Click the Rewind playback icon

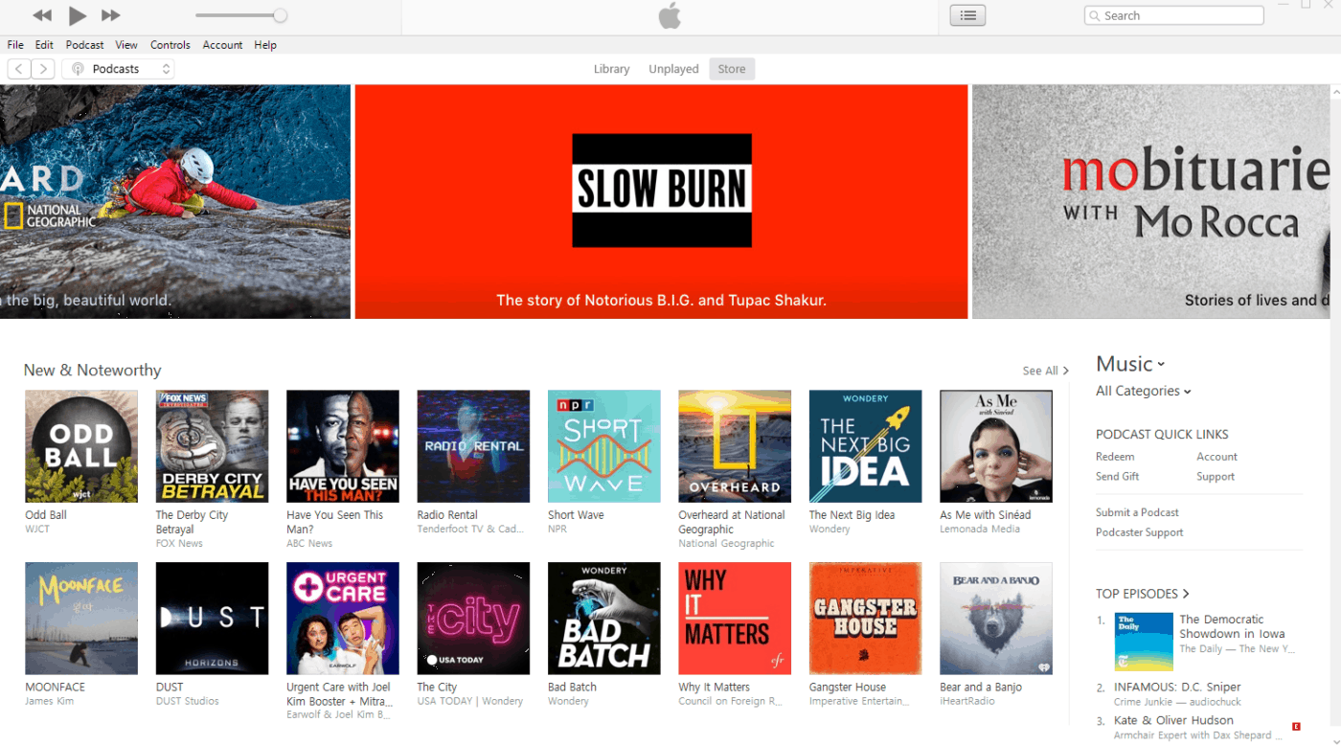42,15
